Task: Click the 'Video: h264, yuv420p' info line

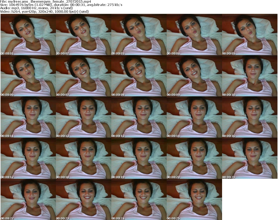Action: click(x=44, y=11)
